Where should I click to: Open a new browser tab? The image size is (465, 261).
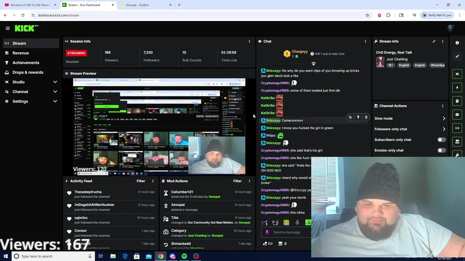[x=179, y=5]
